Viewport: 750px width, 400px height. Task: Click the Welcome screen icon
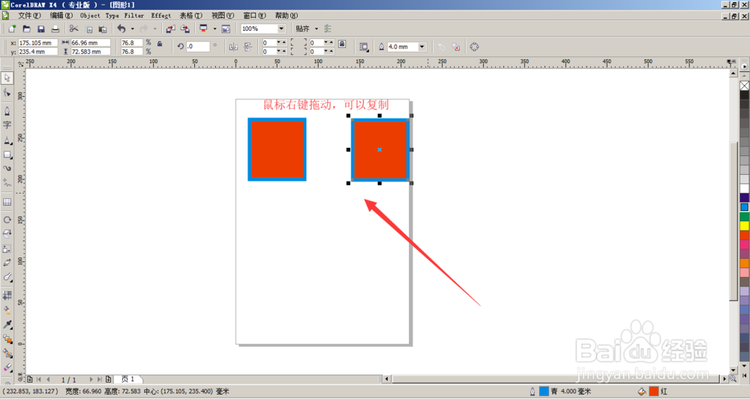(226, 29)
